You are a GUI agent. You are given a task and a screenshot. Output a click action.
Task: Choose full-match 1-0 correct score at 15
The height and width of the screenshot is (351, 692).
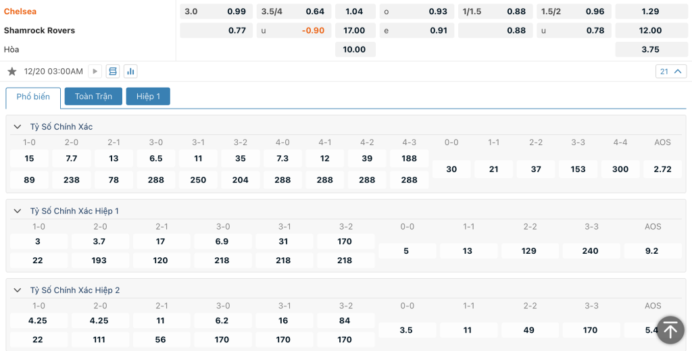click(x=29, y=159)
